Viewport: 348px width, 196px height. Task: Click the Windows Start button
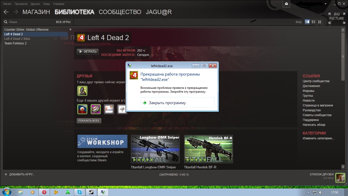pos(7,192)
